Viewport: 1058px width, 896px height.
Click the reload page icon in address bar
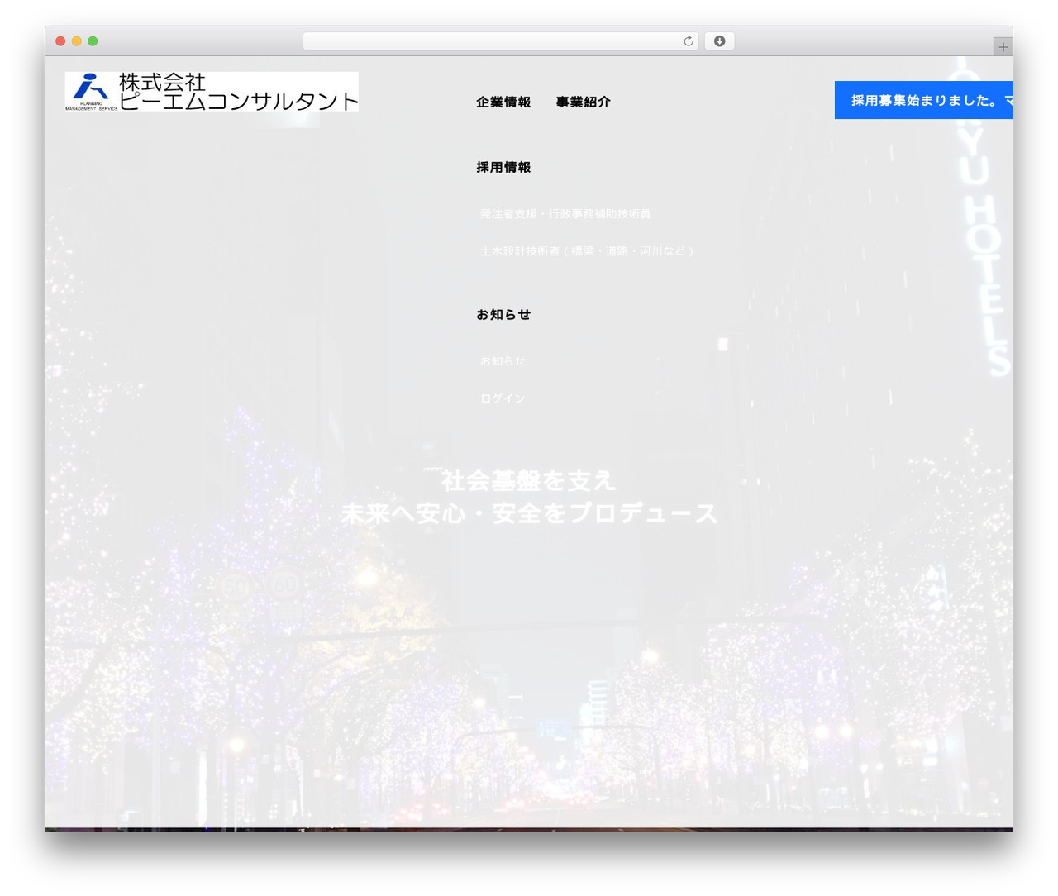coord(688,41)
